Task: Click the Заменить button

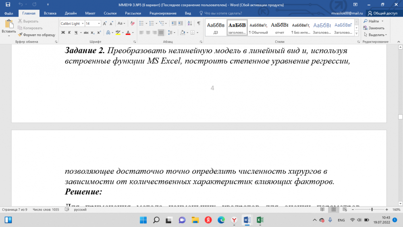Action: (x=376, y=28)
